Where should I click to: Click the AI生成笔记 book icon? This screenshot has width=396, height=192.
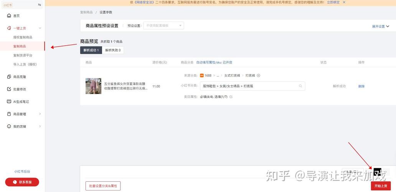tap(9, 102)
